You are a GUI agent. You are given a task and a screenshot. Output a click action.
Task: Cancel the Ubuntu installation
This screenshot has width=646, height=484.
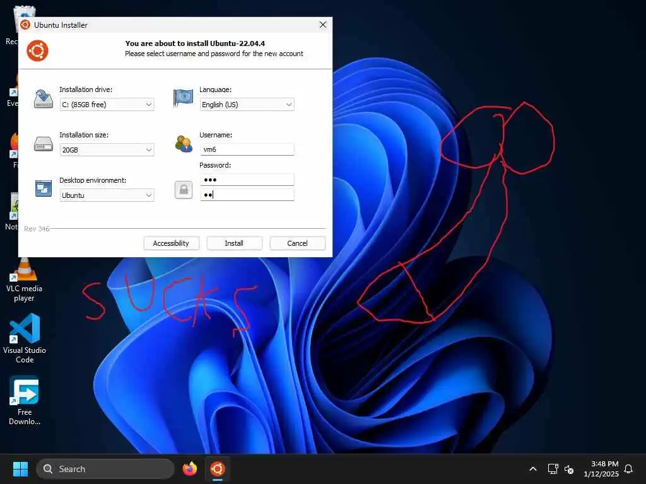(x=297, y=243)
